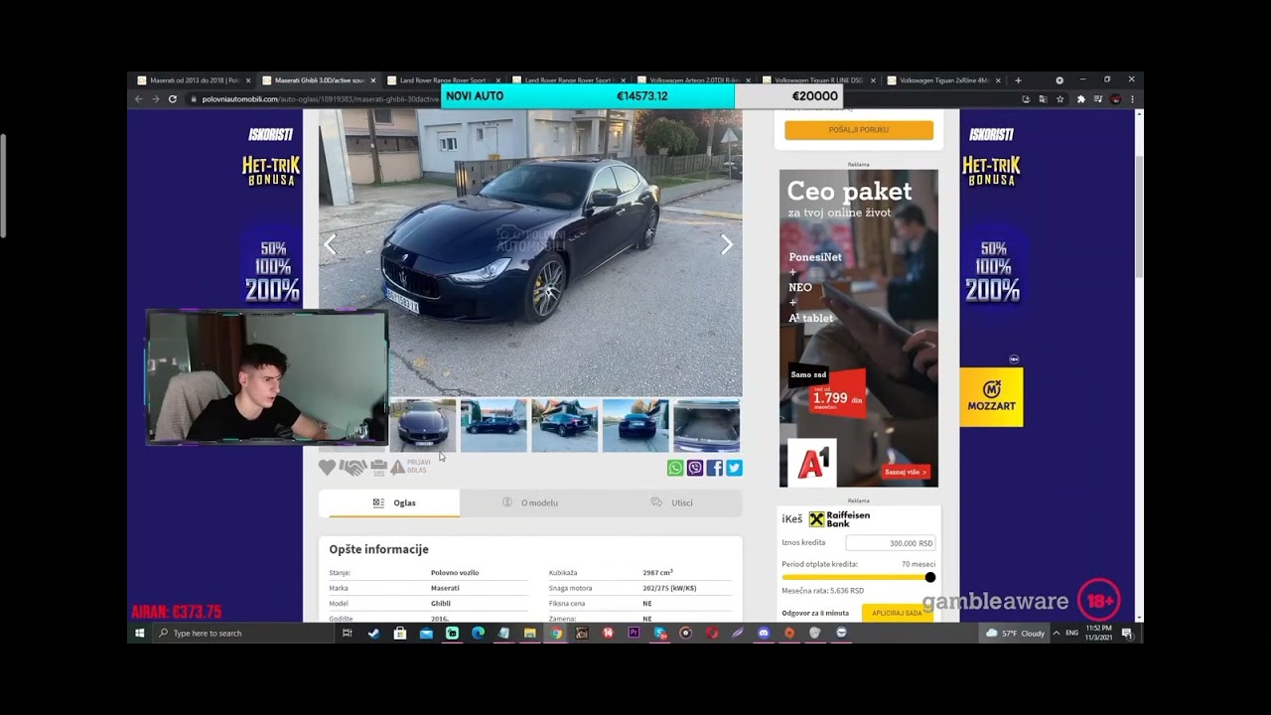Open File Explorer from the taskbar

530,633
